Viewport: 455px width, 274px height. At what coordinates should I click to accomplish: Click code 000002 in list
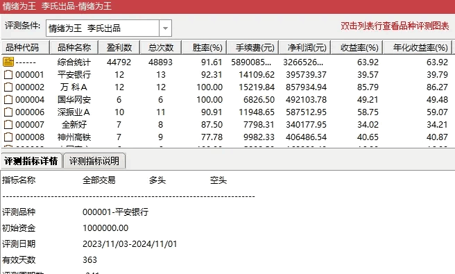(30, 87)
